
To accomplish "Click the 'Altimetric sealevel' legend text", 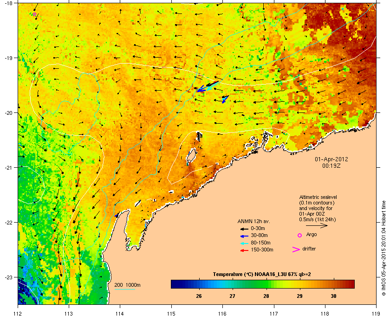I will (318, 197).
